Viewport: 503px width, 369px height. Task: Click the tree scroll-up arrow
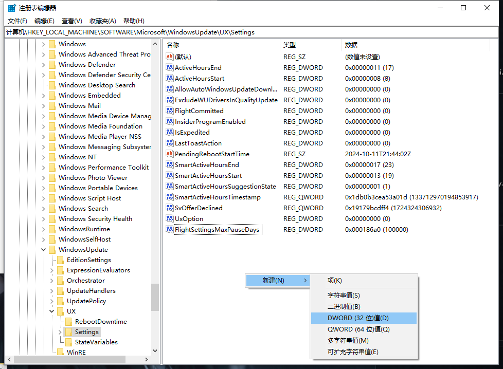click(155, 44)
